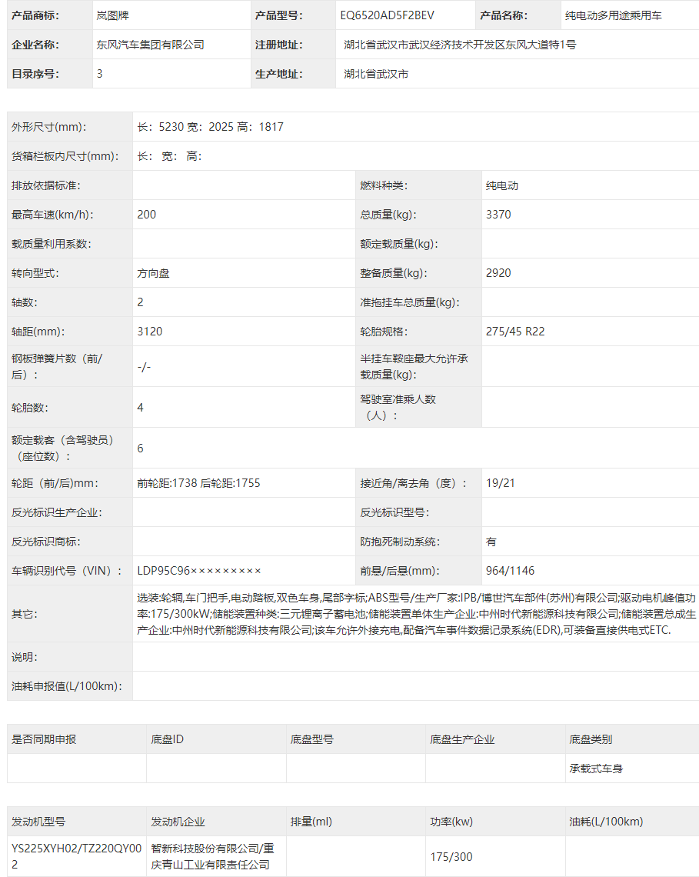
Task: Click the brand value 岚图牌
Action: pos(112,15)
